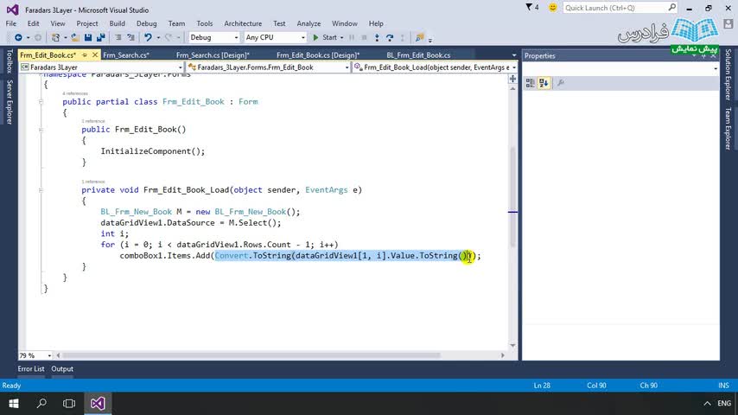The height and width of the screenshot is (415, 738).
Task: Open Task View from the taskbar
Action: coord(69,403)
